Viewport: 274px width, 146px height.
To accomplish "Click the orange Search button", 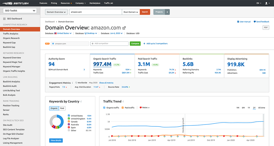I will click(x=145, y=12).
